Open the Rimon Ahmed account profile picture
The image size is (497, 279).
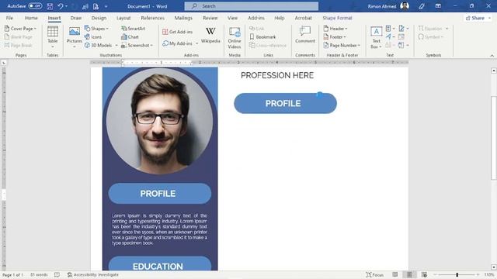[405, 6]
